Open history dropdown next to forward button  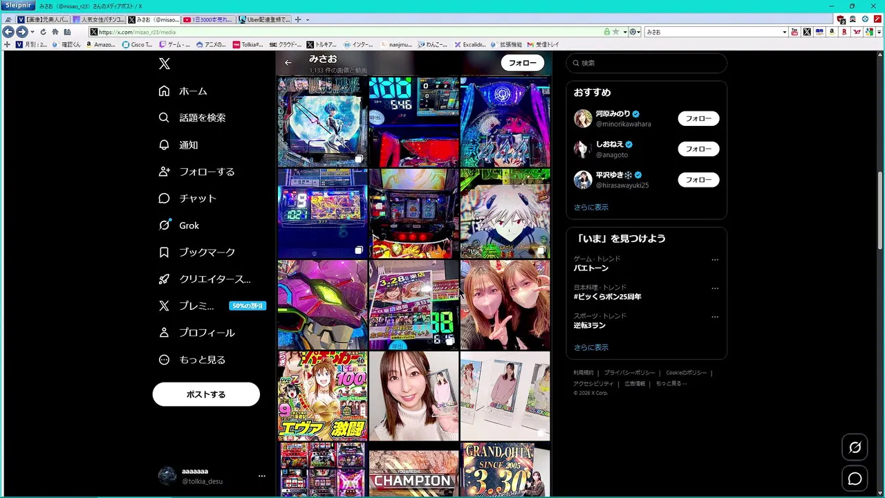[32, 32]
